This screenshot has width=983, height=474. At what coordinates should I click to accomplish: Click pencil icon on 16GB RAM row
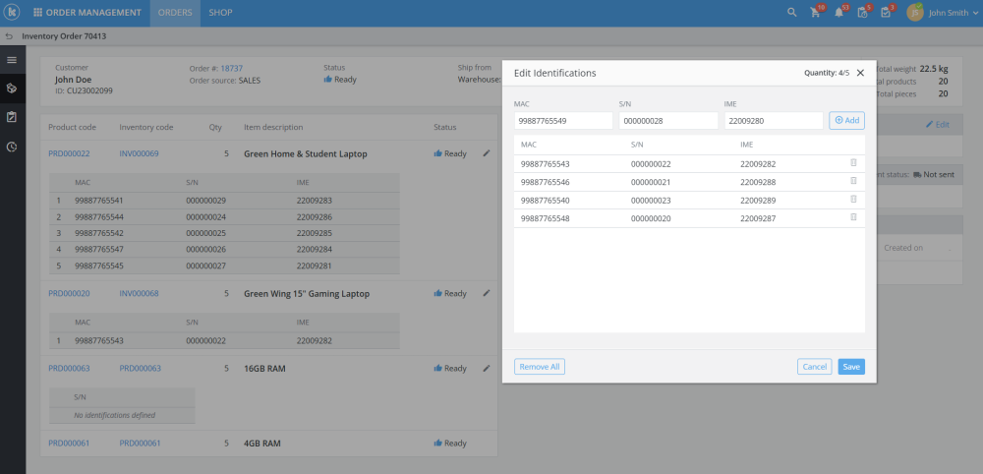[487, 368]
